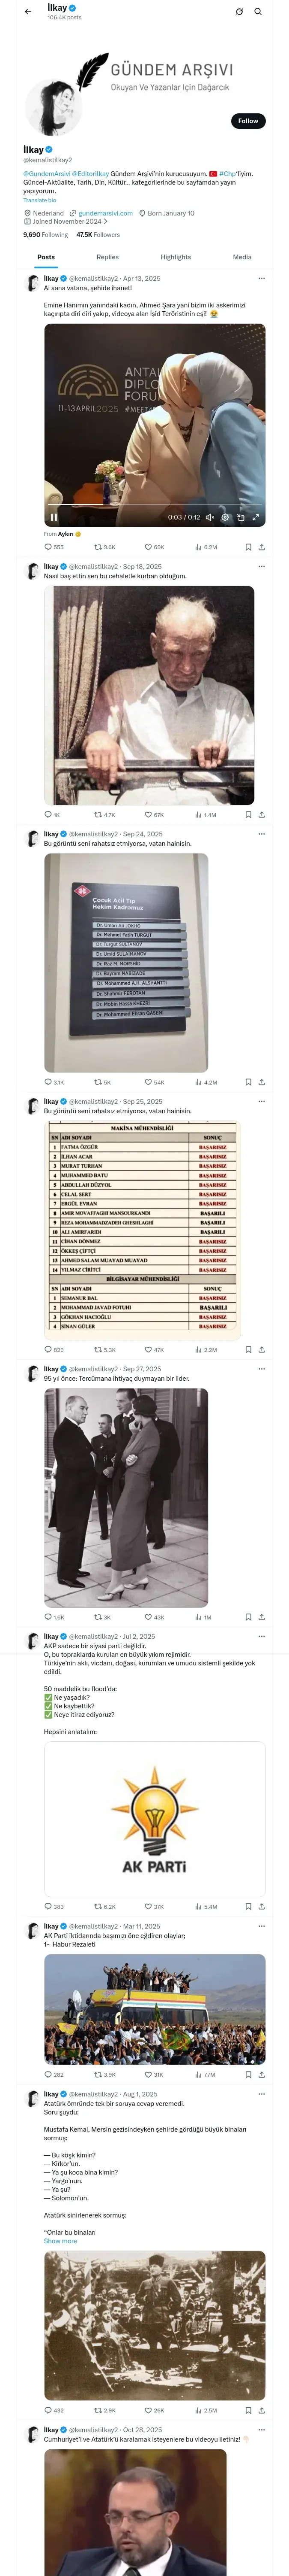This screenshot has height=2576, width=289.
Task: Click the refresh icon beside search
Action: tap(239, 12)
